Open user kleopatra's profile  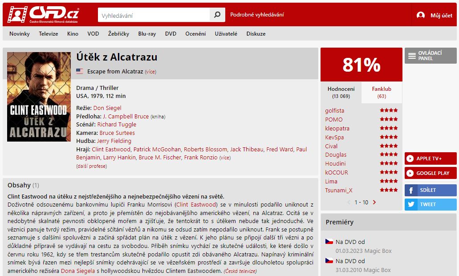pyautogui.click(x=337, y=128)
